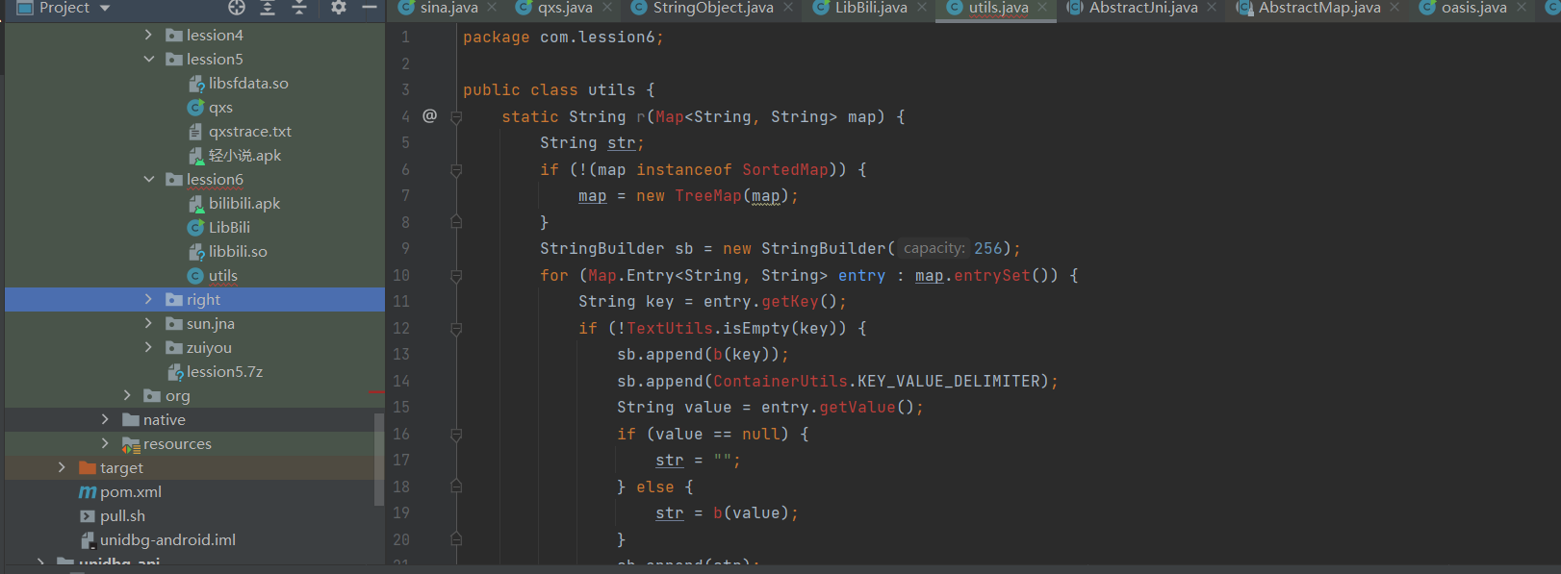Viewport: 1561px width, 574px height.
Task: Click the pom.xml Maven icon
Action: click(88, 492)
